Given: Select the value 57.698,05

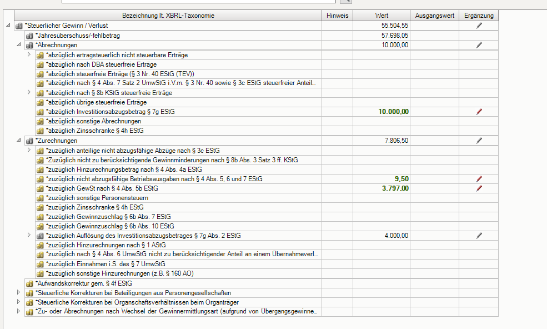Looking at the screenshot, I should 394,36.
